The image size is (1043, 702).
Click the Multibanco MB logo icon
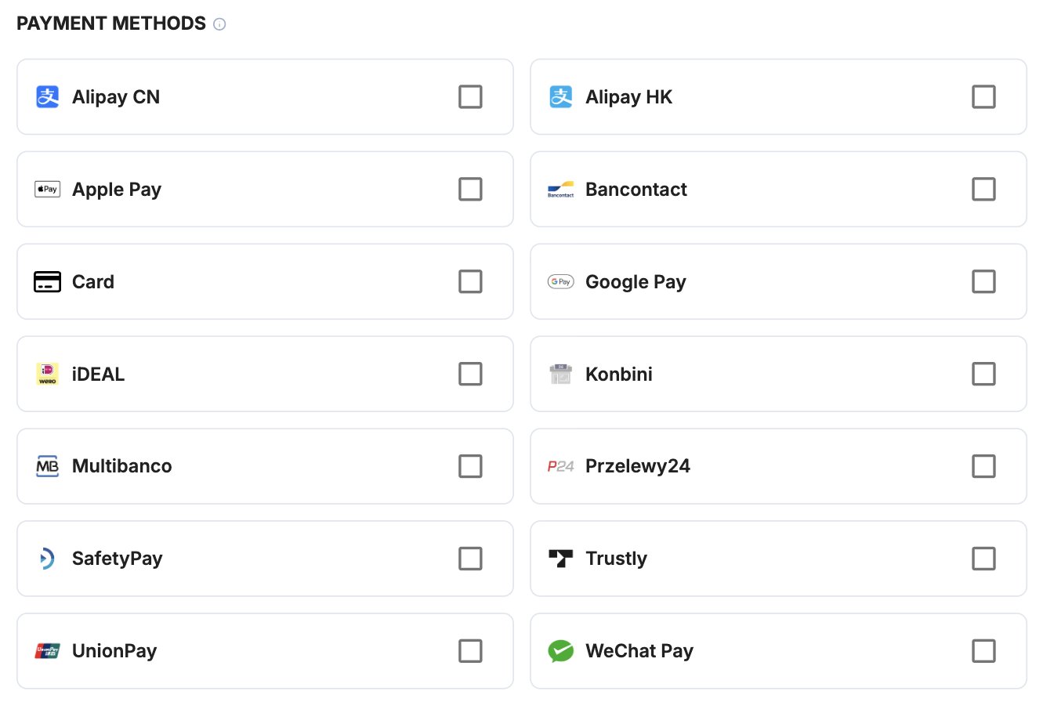[48, 466]
